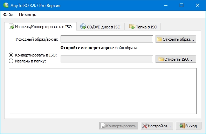Screen dimensions: 206x134
Task: Open the Файл menu
Action: click(8, 15)
